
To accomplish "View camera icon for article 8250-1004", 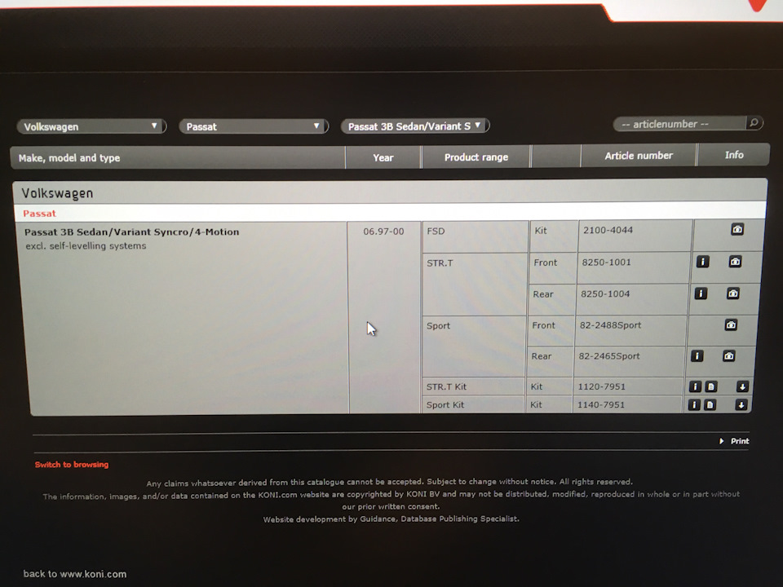I will point(733,293).
